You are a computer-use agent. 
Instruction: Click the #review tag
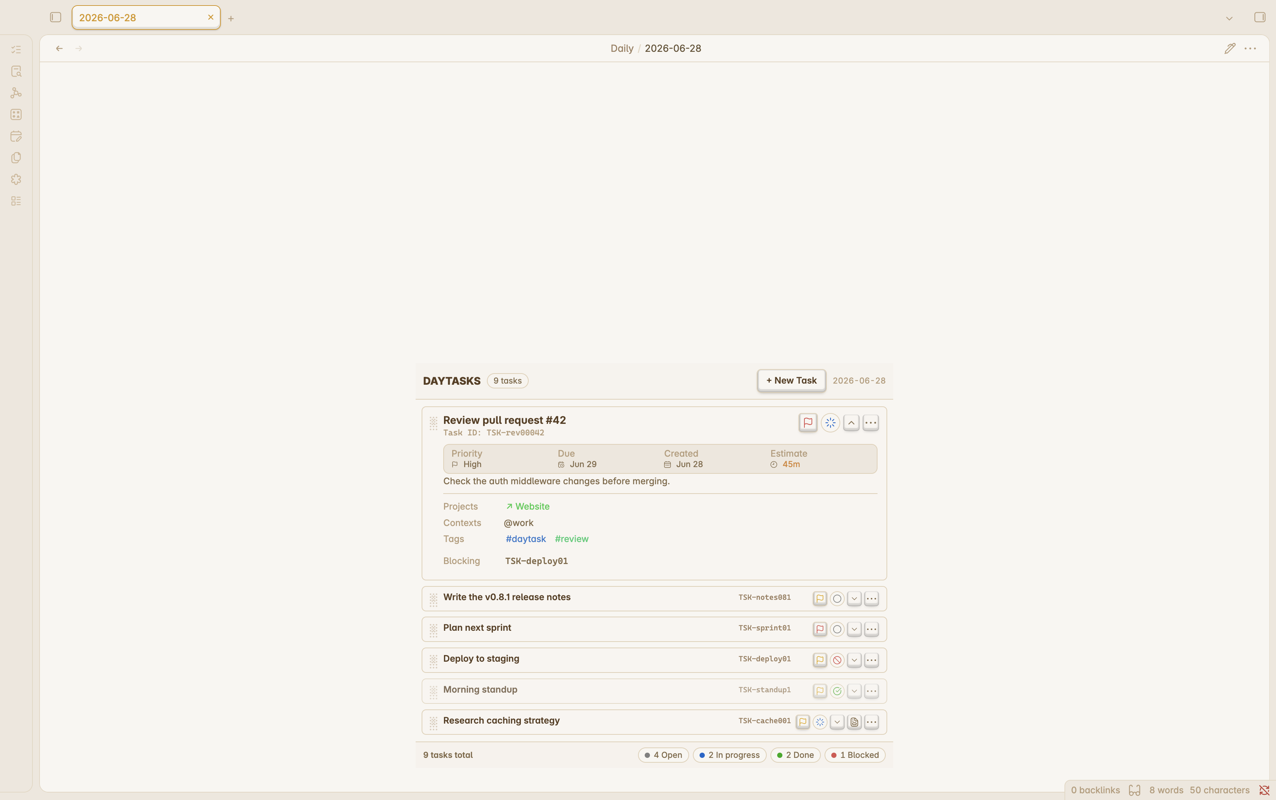tap(571, 539)
